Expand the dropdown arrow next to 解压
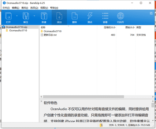The width and height of the screenshot is (156, 129). [34, 16]
